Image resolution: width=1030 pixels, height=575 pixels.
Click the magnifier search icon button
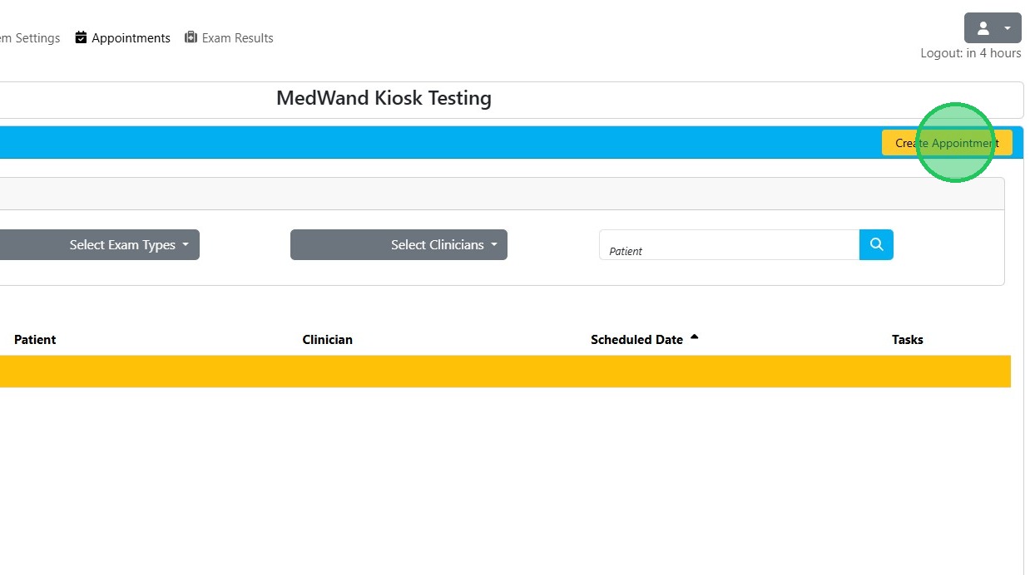coord(876,245)
